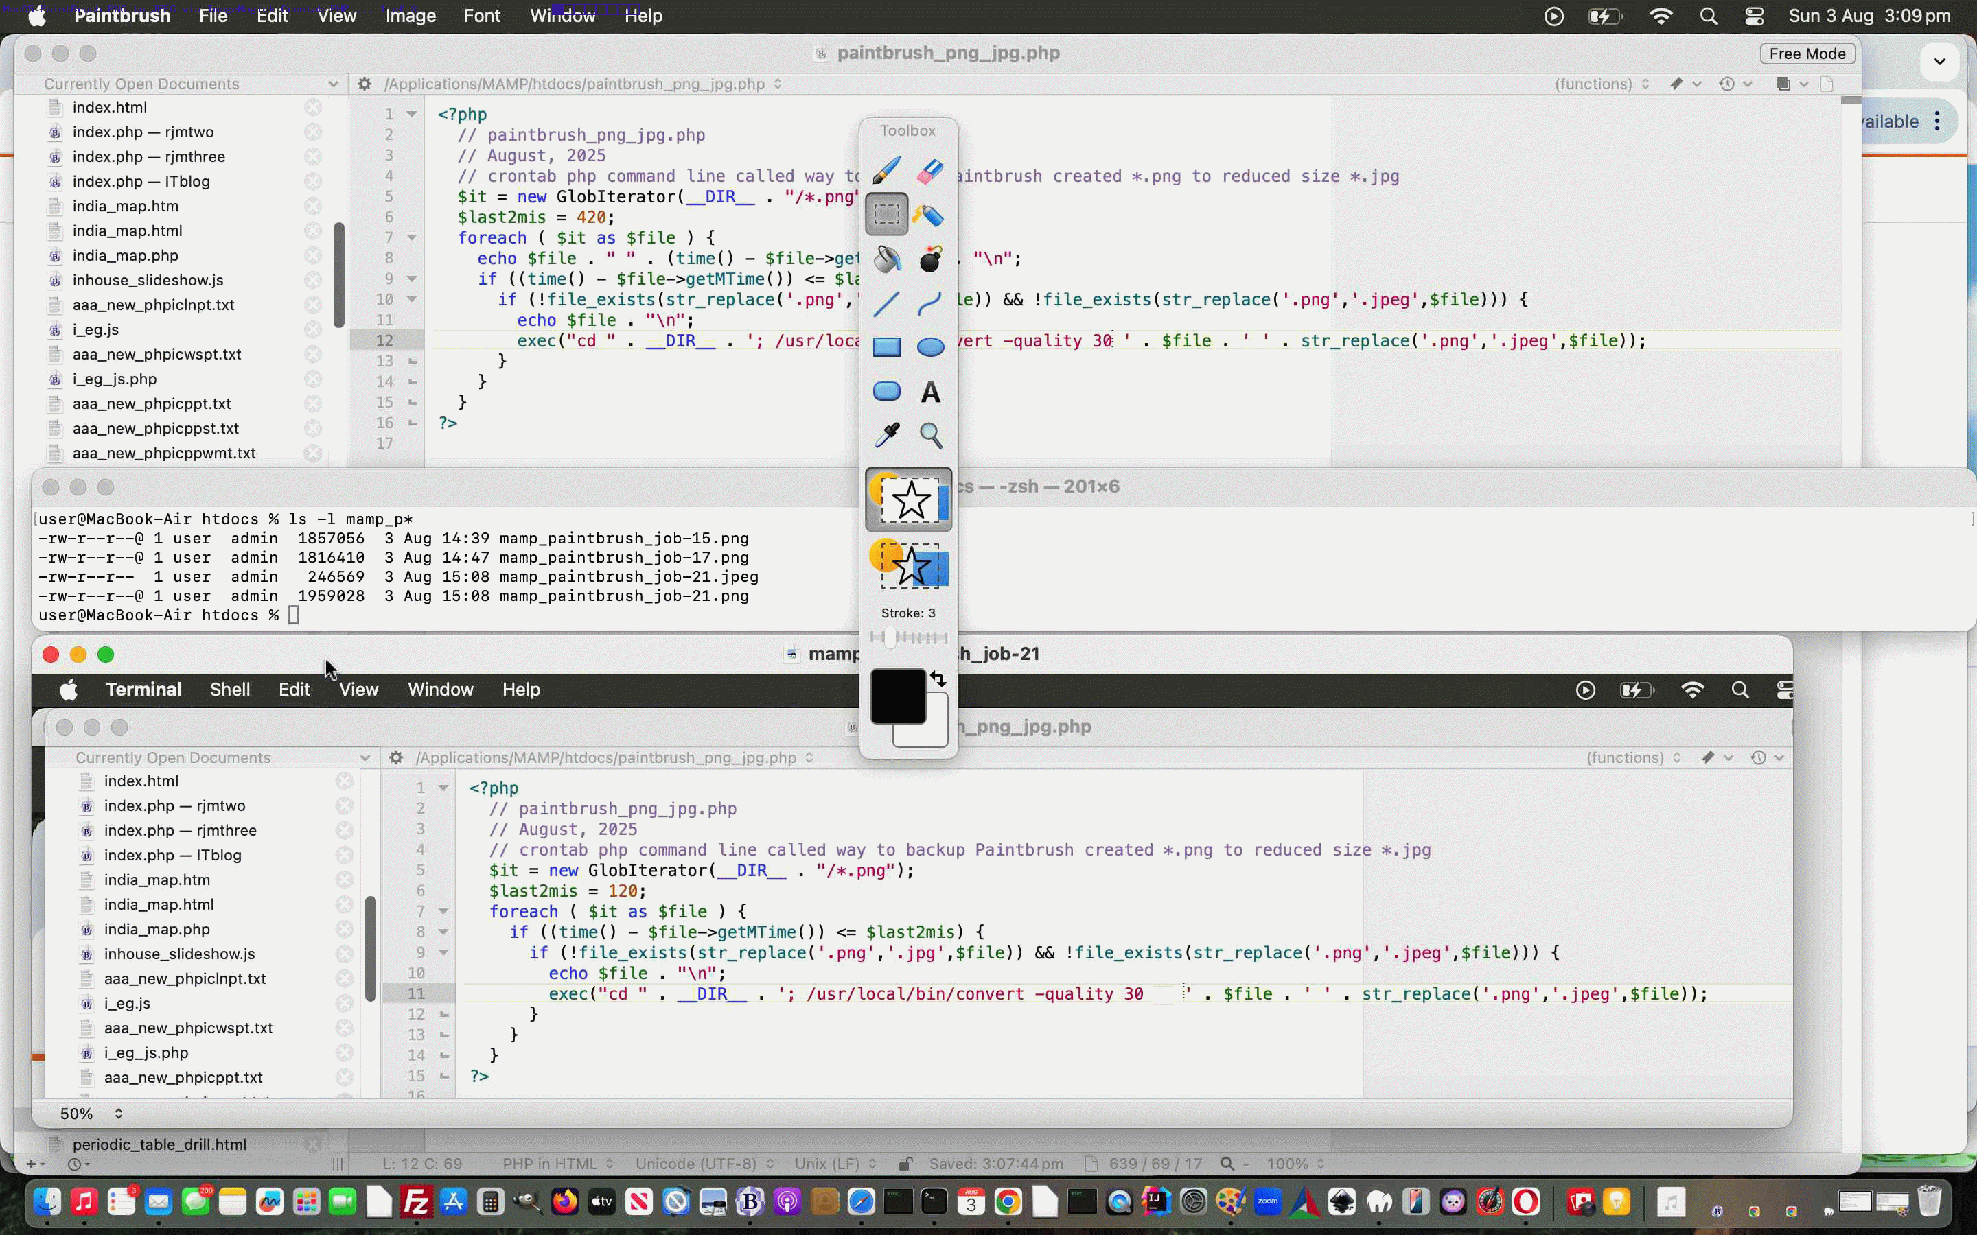Image resolution: width=1977 pixels, height=1235 pixels.
Task: Open the Edit menu in the menu bar
Action: [272, 16]
